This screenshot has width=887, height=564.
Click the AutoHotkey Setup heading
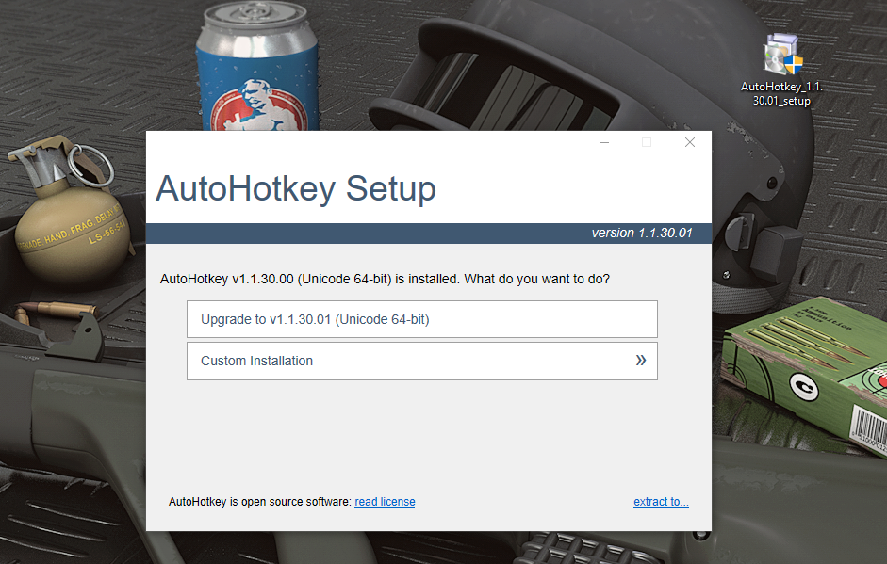point(296,188)
